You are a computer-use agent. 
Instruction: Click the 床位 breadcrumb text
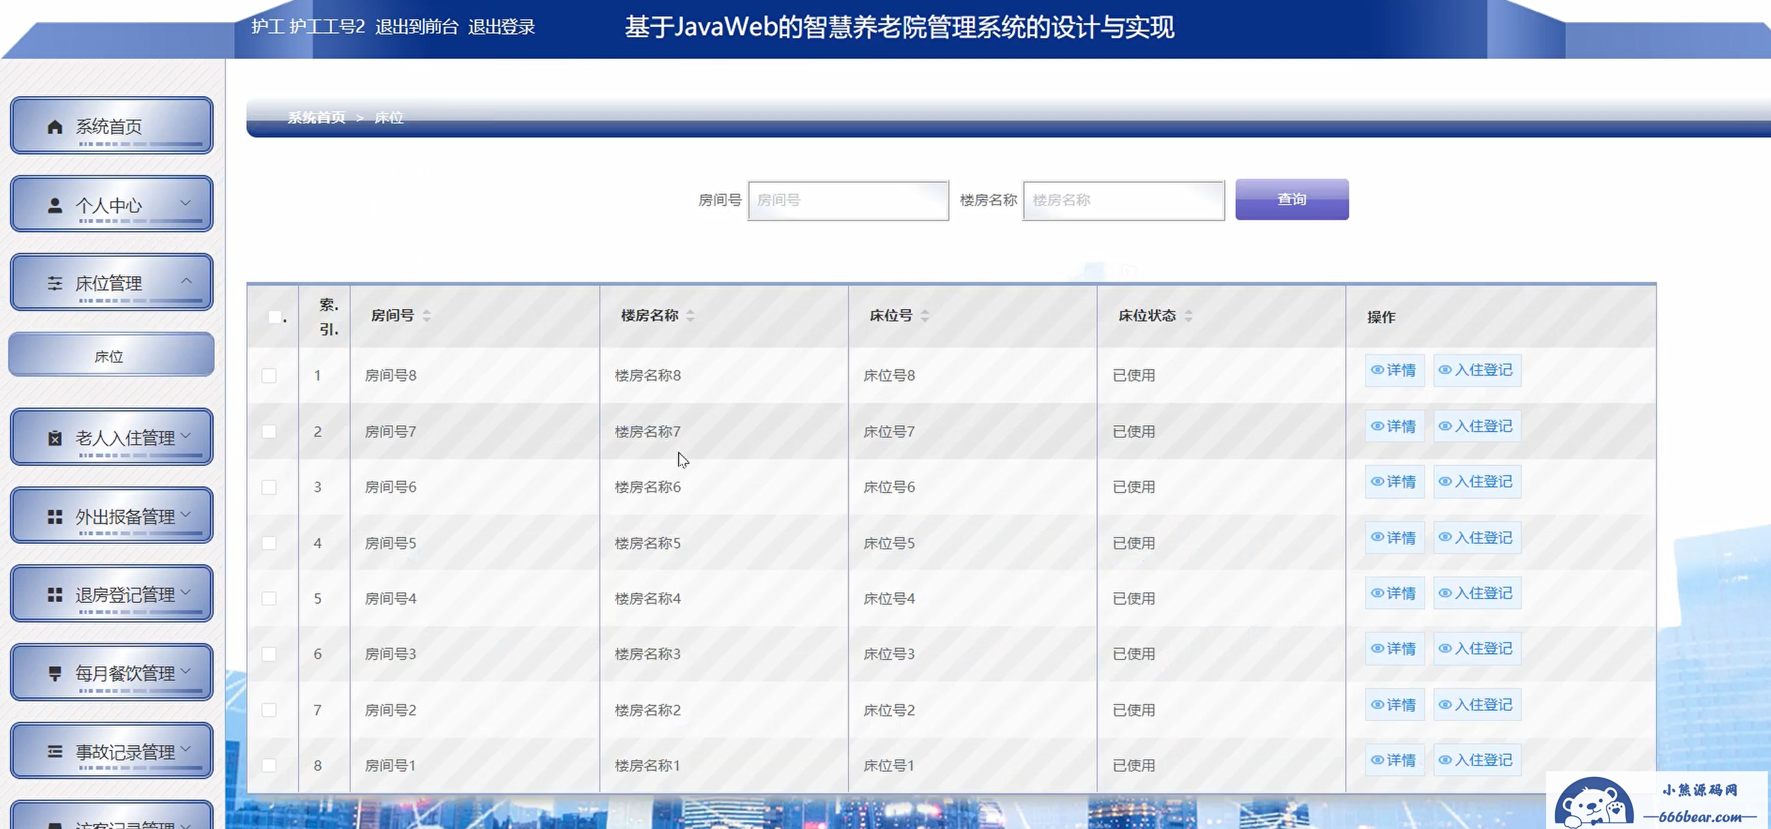coord(389,117)
